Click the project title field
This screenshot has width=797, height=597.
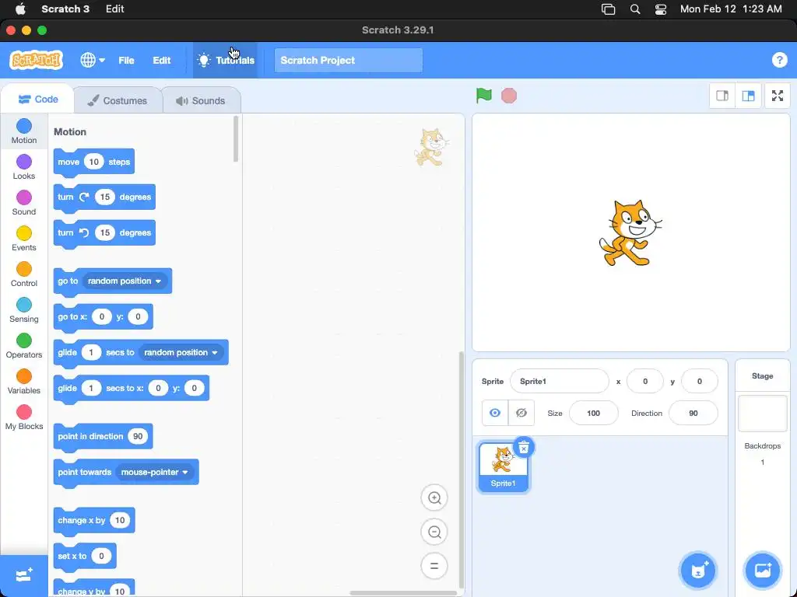tap(348, 60)
